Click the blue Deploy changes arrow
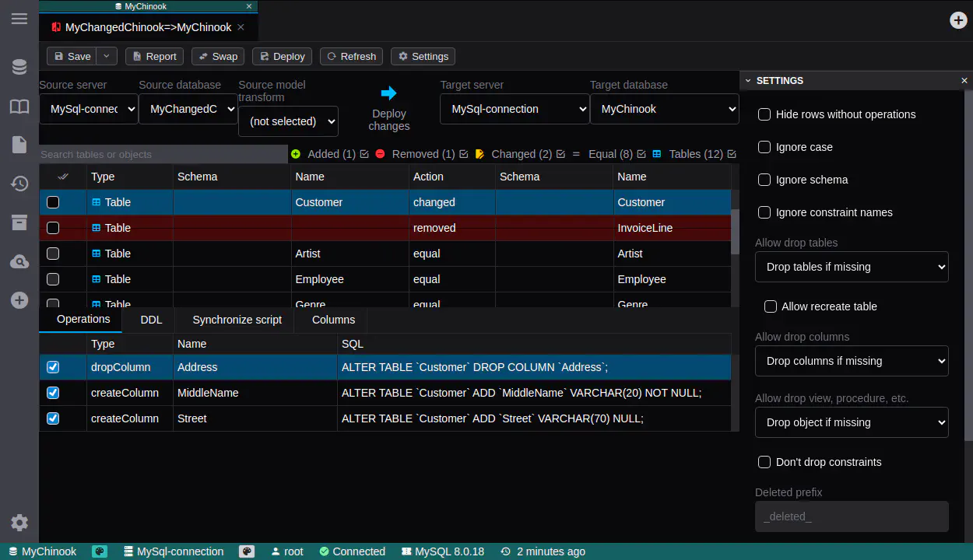The height and width of the screenshot is (560, 973). click(388, 93)
